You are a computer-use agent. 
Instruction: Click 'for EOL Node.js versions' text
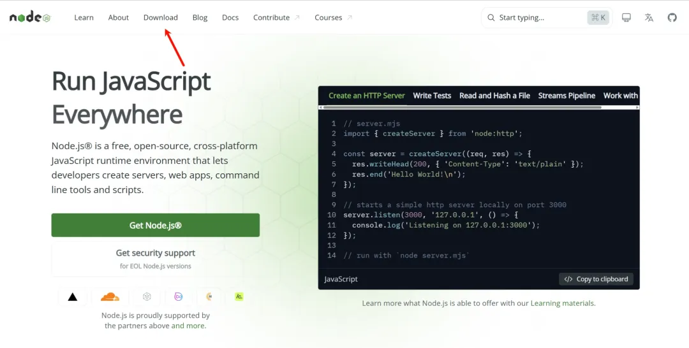156,266
